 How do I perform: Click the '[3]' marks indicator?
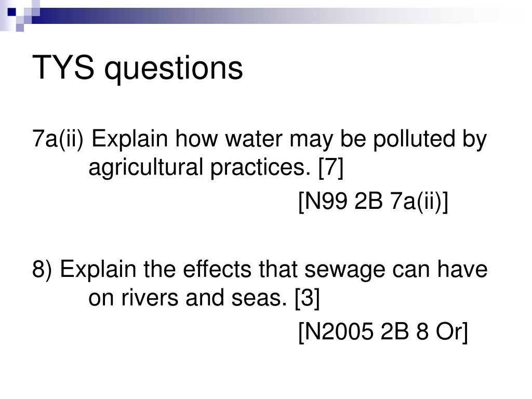pyautogui.click(x=308, y=298)
